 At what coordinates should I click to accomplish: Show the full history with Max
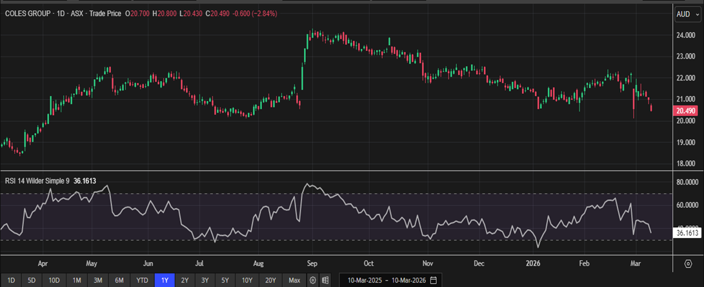pyautogui.click(x=294, y=281)
